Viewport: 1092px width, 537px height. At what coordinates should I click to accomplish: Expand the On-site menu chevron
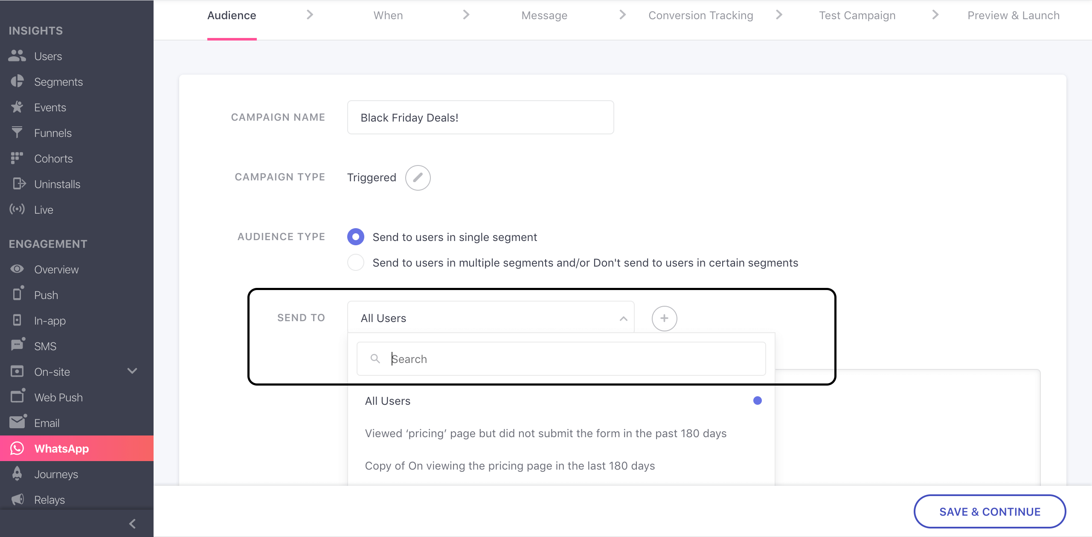tap(131, 372)
